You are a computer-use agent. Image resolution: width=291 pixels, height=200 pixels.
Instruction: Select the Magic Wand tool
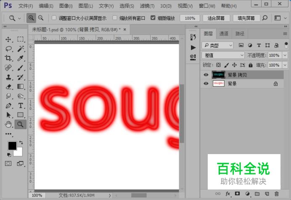tap(21, 49)
